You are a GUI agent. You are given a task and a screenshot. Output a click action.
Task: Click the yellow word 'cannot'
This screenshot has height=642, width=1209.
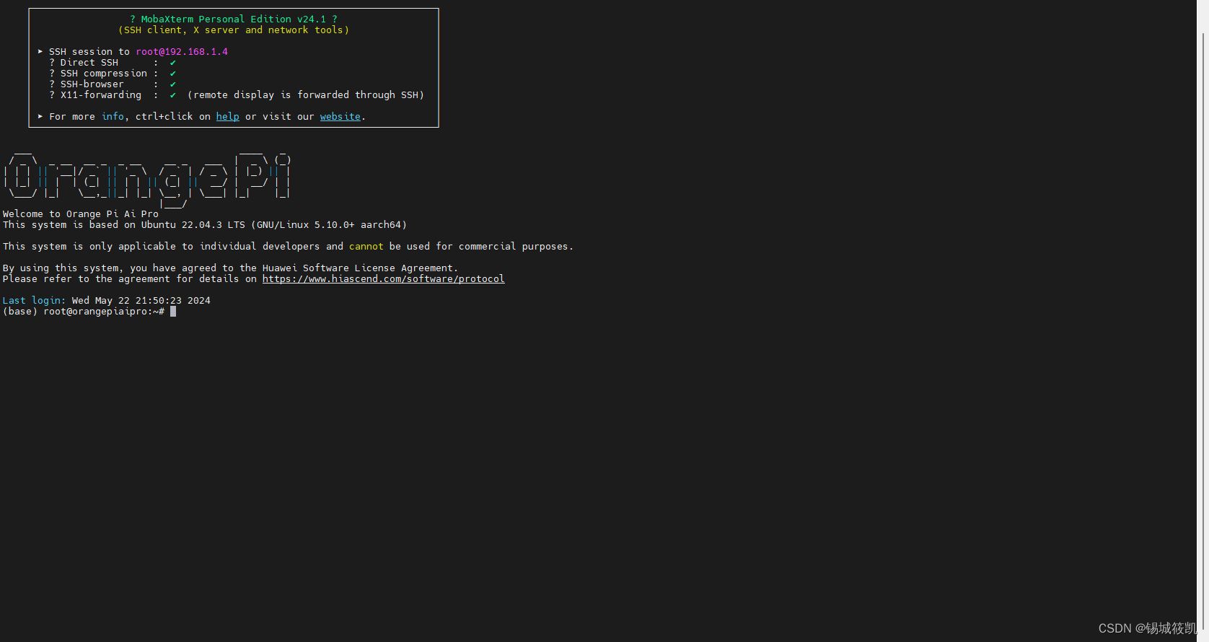(366, 247)
